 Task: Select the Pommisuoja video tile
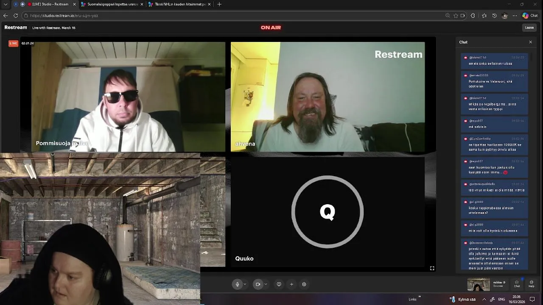pyautogui.click(x=129, y=97)
